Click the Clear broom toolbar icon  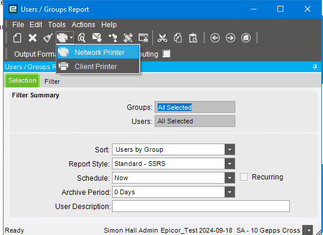pos(48,38)
